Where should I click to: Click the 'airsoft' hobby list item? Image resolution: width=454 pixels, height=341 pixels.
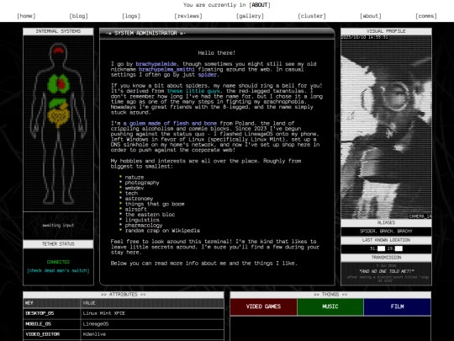[x=136, y=209]
